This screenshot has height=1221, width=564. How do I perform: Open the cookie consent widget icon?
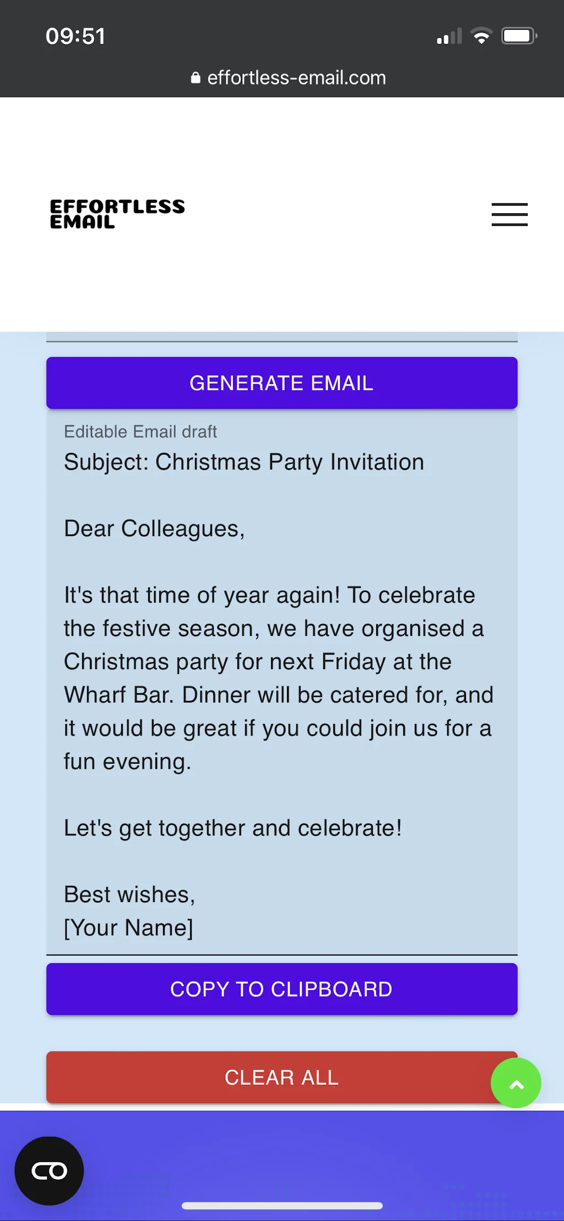(48, 1170)
